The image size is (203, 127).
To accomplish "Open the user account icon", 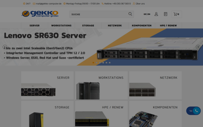I will (x=156, y=14).
